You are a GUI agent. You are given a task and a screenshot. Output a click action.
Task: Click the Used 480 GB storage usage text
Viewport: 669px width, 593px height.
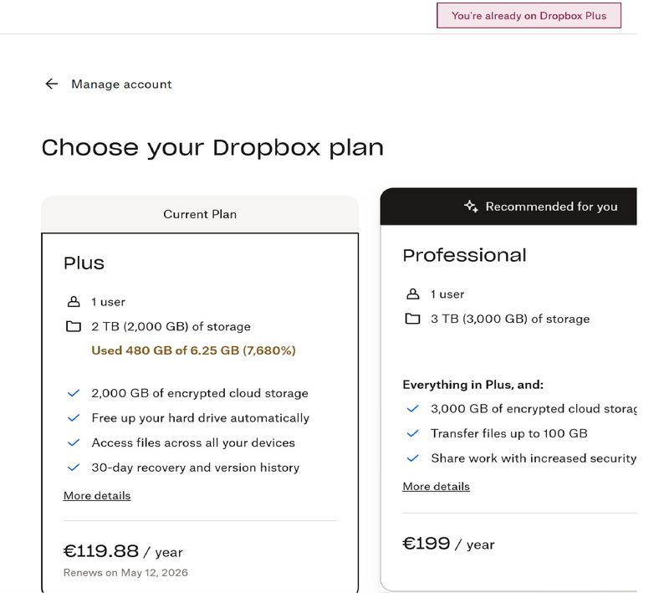(193, 350)
